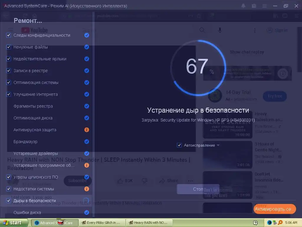Viewport: 302px width, 227px height.
Task: Click the blue checkmark beside Устаревшие драйверы
Action: (87, 153)
